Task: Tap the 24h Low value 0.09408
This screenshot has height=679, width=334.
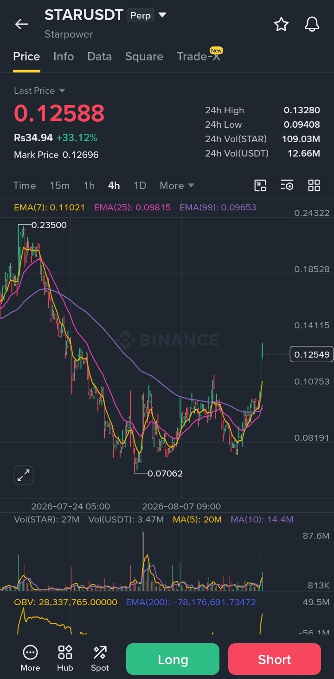Action: pyautogui.click(x=302, y=125)
